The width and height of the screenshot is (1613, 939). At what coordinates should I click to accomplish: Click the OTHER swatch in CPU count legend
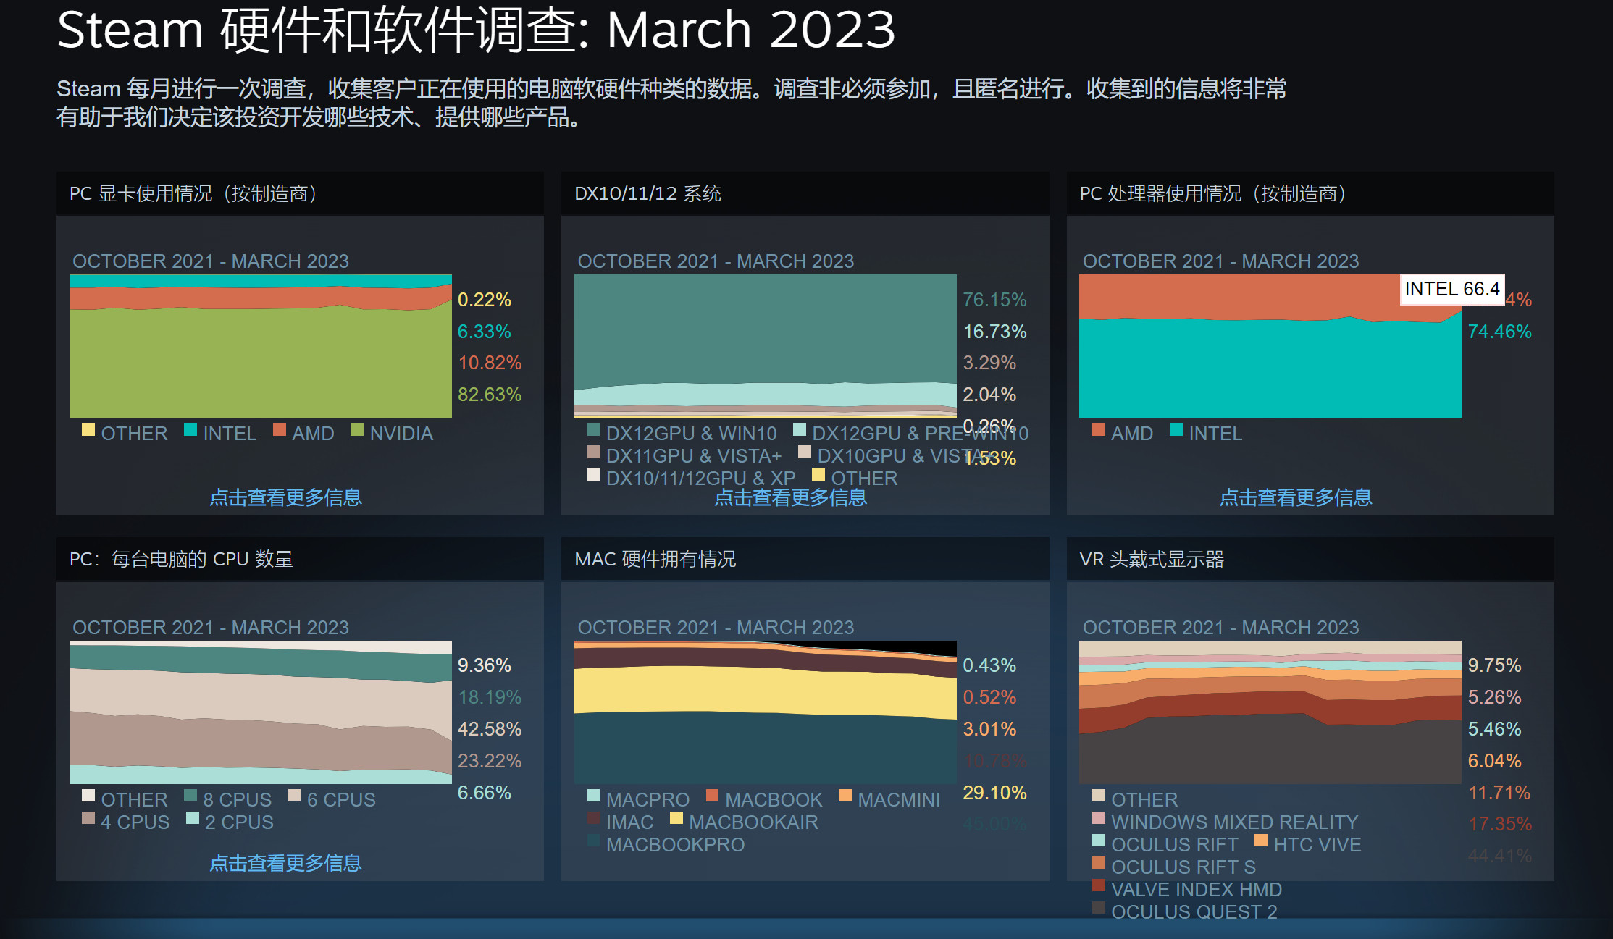[88, 795]
